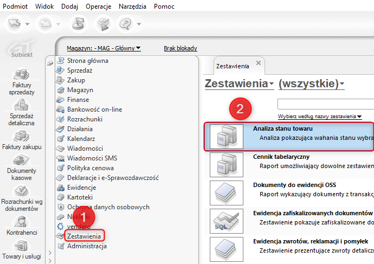Open Wybierz według nazwy zestawienia dropdown
Viewport: 374px width, 264px height.
320,117
